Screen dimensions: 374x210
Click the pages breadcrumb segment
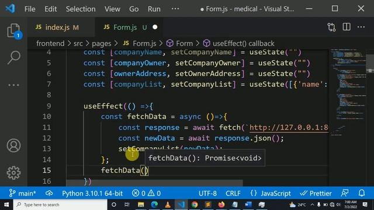coord(101,44)
